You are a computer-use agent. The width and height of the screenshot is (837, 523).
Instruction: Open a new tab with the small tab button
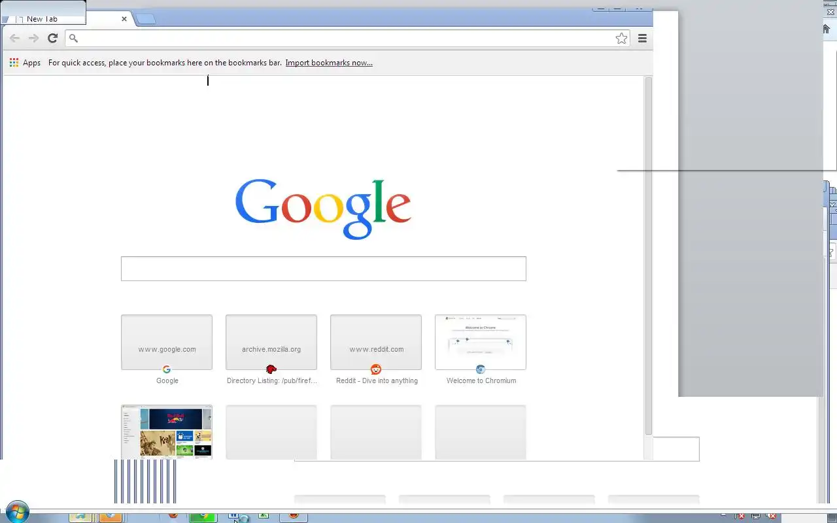pos(145,19)
